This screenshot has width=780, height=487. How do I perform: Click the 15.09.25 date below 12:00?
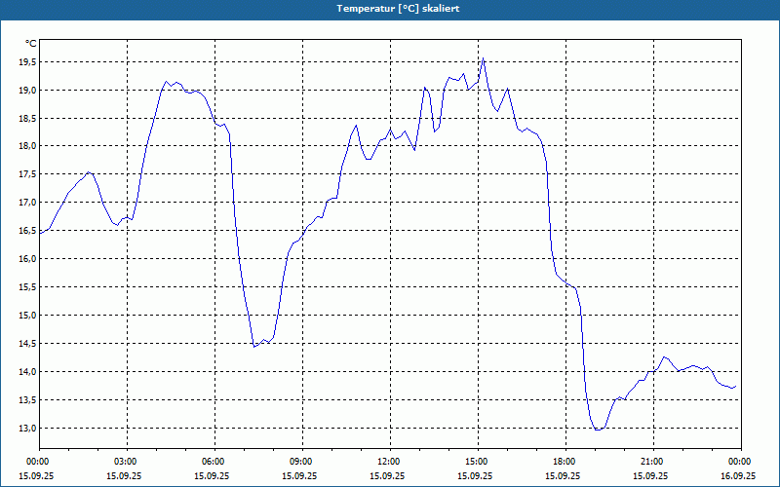click(387, 475)
